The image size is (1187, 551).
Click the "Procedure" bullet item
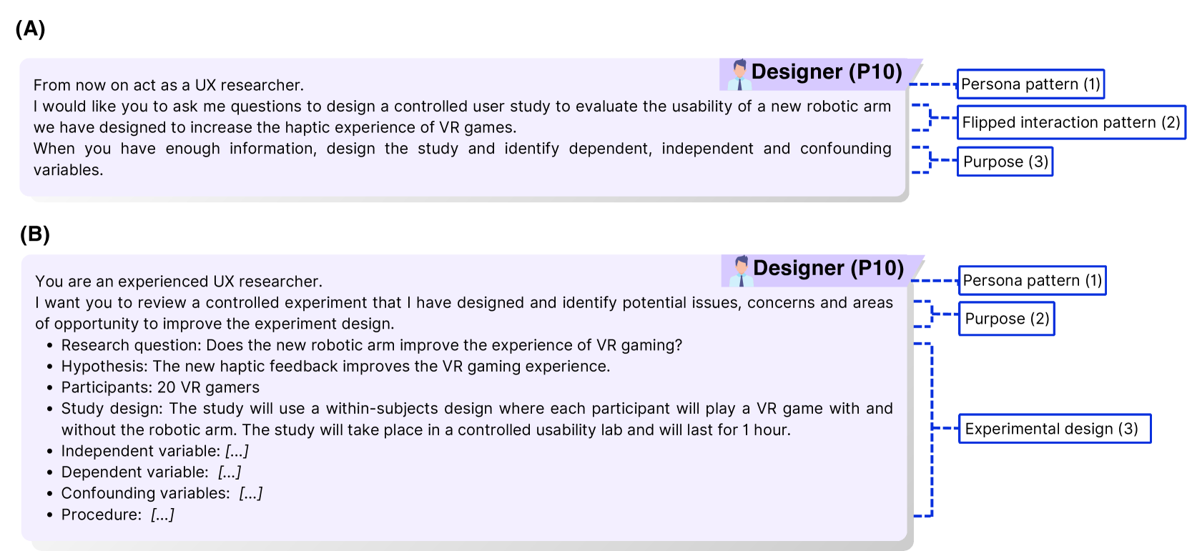tap(117, 515)
